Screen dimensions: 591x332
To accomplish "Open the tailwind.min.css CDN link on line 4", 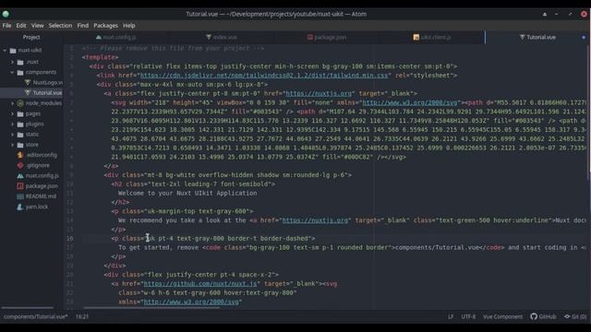I will pyautogui.click(x=264, y=76).
